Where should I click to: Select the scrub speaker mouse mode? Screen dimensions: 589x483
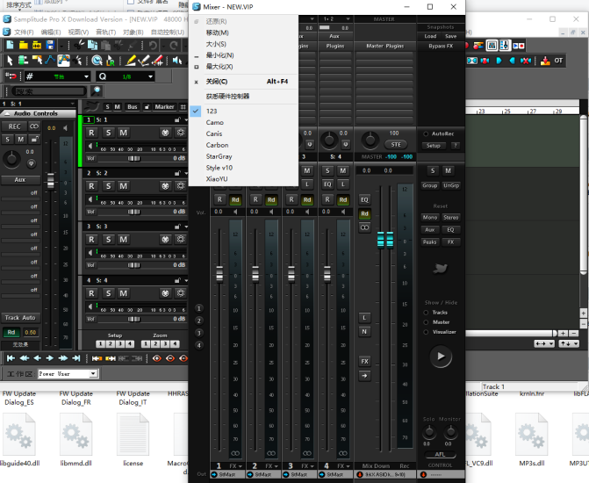pyautogui.click(x=177, y=60)
